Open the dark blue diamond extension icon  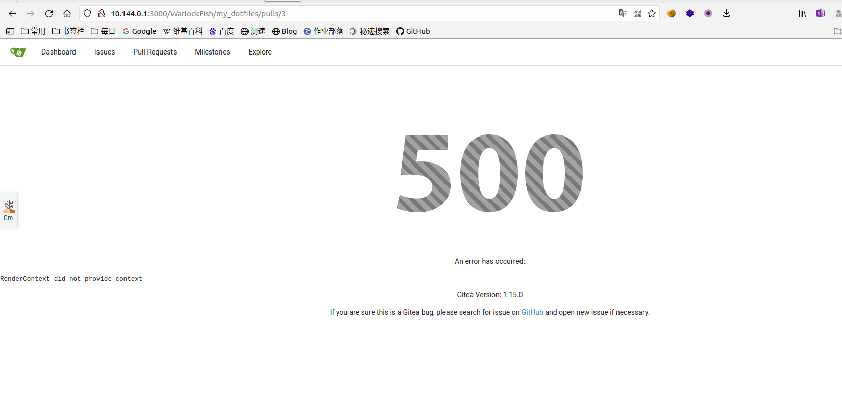[x=690, y=14]
